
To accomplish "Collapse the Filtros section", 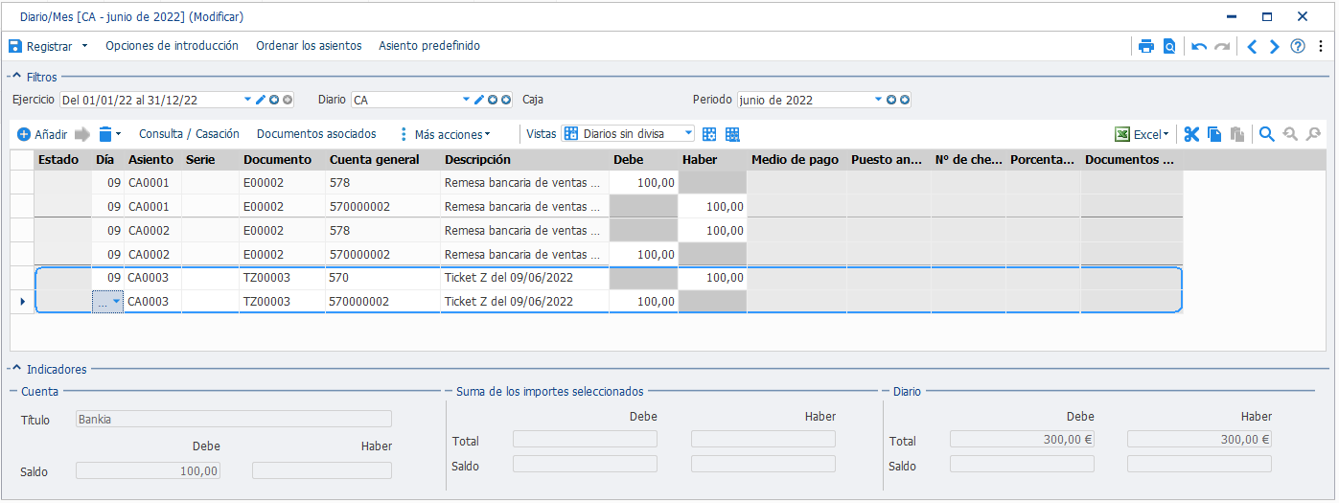I will (16, 77).
